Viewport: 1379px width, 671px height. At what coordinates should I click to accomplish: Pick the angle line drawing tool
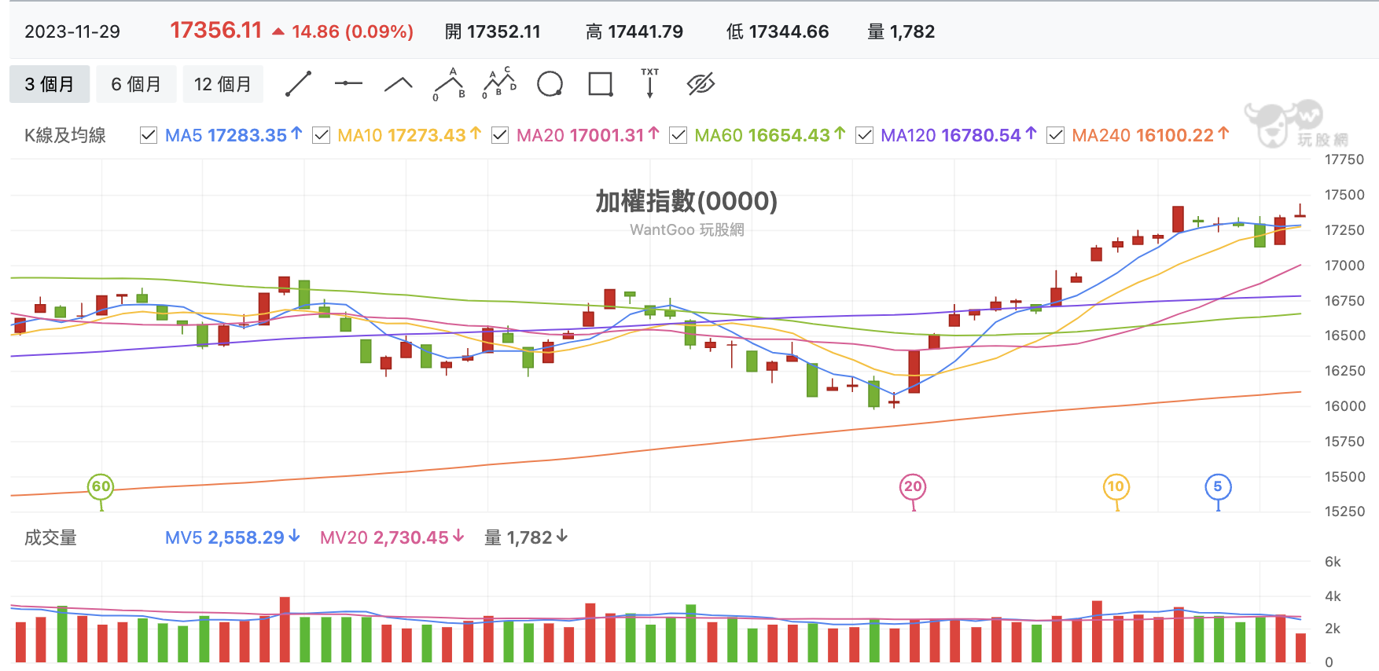(399, 83)
